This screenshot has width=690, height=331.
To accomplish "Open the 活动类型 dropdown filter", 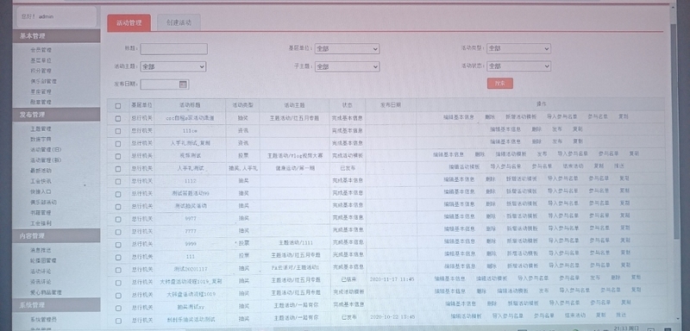I will pos(518,48).
